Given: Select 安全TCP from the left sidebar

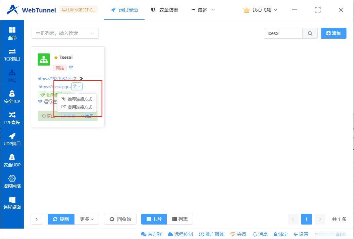Looking at the screenshot, I should coord(12,97).
